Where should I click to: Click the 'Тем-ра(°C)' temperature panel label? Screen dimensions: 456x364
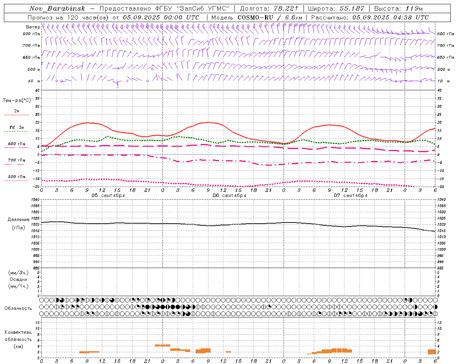pos(17,101)
